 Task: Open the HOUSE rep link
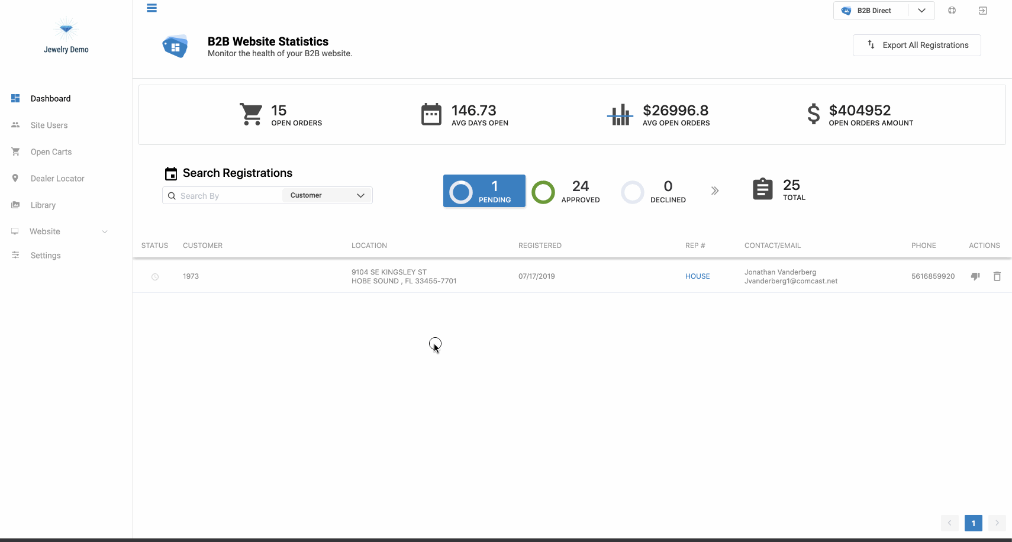click(698, 276)
